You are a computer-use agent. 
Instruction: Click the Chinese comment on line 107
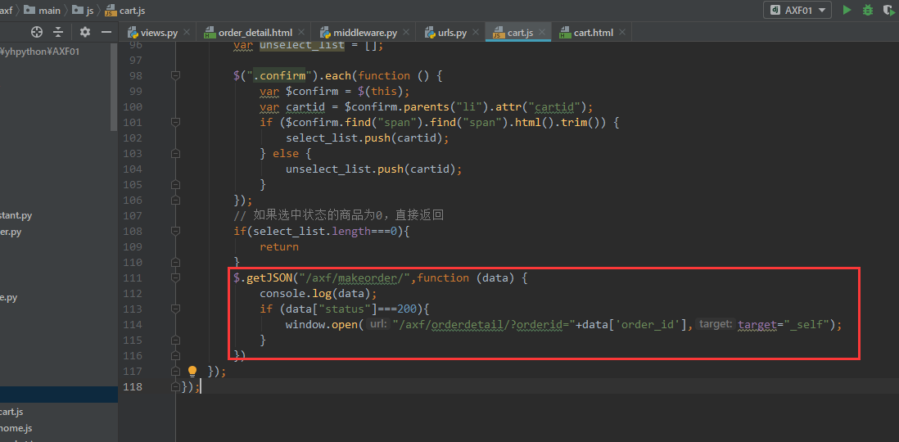tap(339, 215)
